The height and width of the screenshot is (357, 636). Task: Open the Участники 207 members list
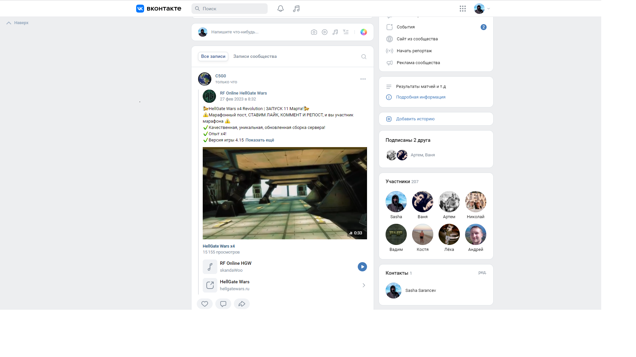[402, 181]
